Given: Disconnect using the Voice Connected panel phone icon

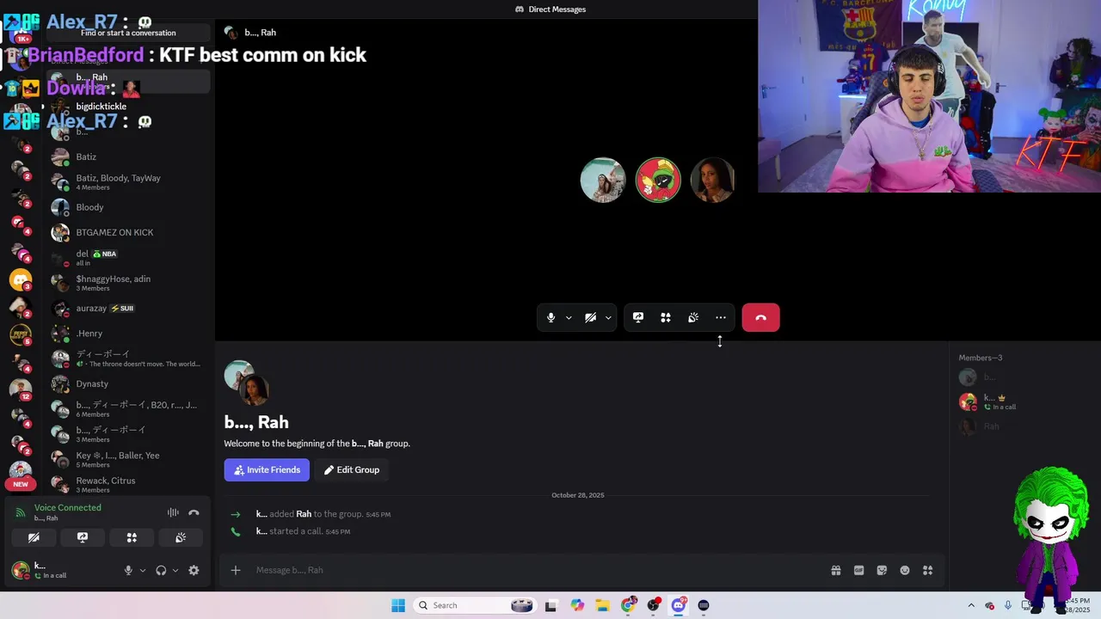Looking at the screenshot, I should [194, 512].
